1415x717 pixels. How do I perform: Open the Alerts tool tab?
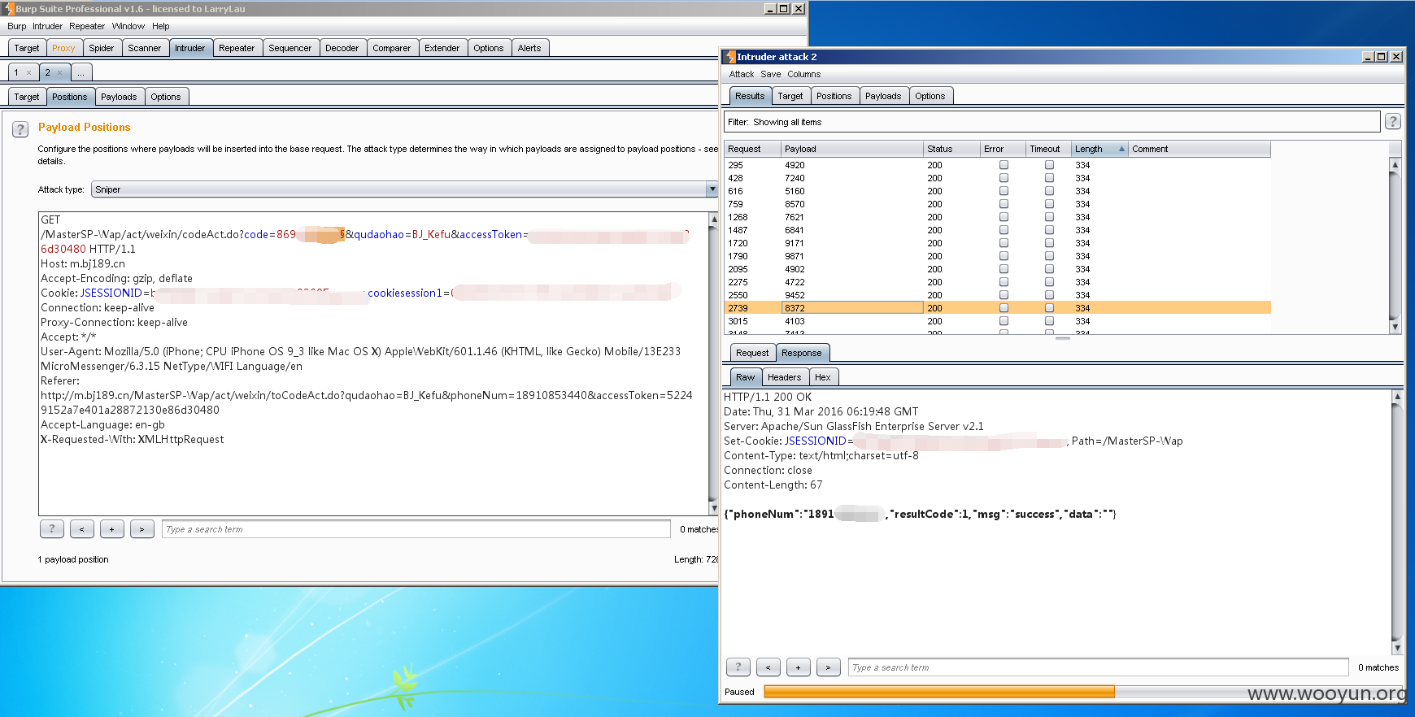pos(529,48)
